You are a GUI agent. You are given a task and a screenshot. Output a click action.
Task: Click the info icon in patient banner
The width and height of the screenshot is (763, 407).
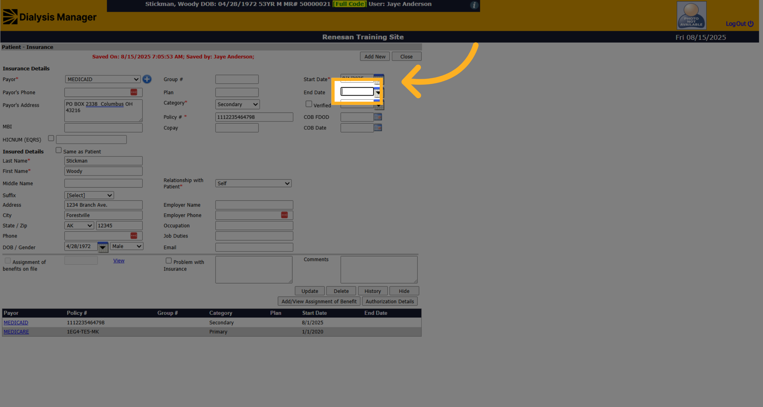pyautogui.click(x=474, y=5)
